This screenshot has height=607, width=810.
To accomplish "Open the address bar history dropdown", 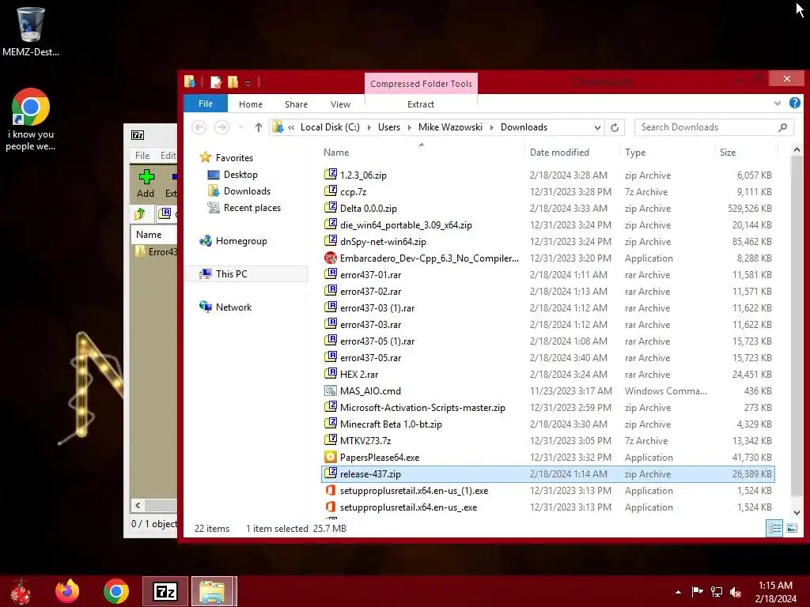I will click(x=597, y=127).
